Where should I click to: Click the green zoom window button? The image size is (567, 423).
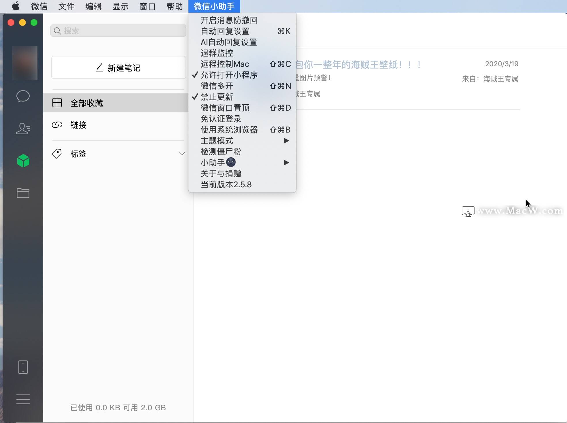click(34, 22)
